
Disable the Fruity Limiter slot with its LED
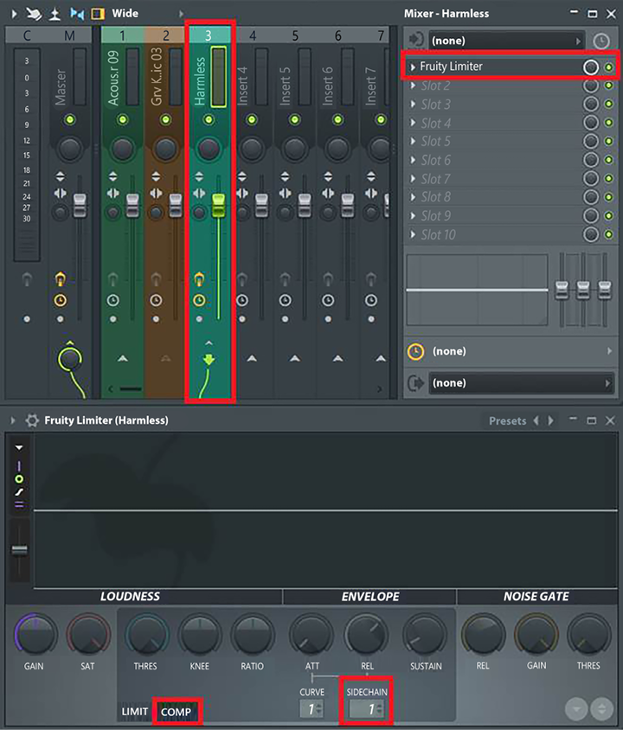608,67
